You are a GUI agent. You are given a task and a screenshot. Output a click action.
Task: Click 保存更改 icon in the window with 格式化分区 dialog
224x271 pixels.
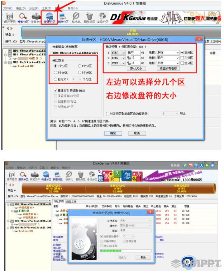12,174
